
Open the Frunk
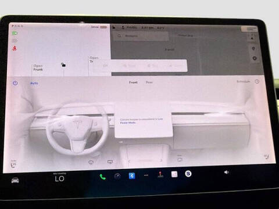pos(38,67)
